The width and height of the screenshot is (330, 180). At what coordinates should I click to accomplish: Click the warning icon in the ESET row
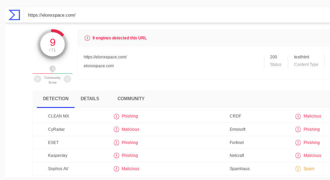point(117,143)
